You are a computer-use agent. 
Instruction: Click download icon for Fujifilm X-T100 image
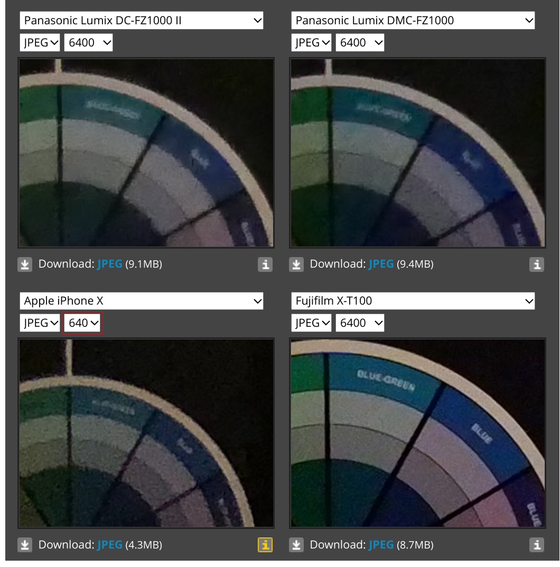pos(296,545)
